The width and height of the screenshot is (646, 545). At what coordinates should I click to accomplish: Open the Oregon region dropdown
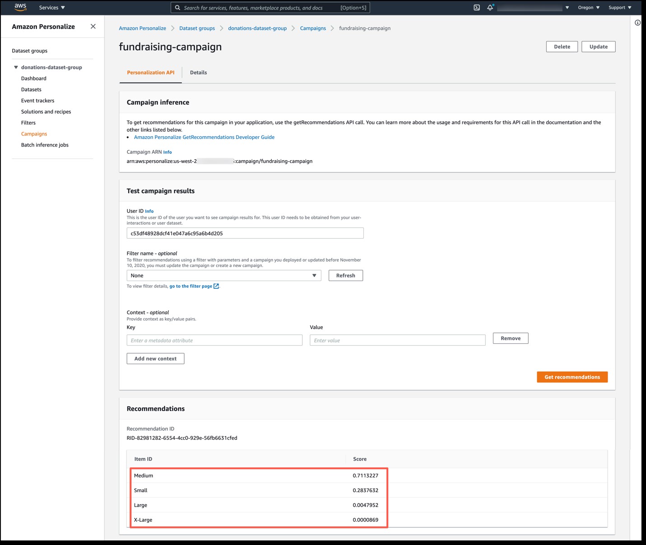tap(589, 8)
